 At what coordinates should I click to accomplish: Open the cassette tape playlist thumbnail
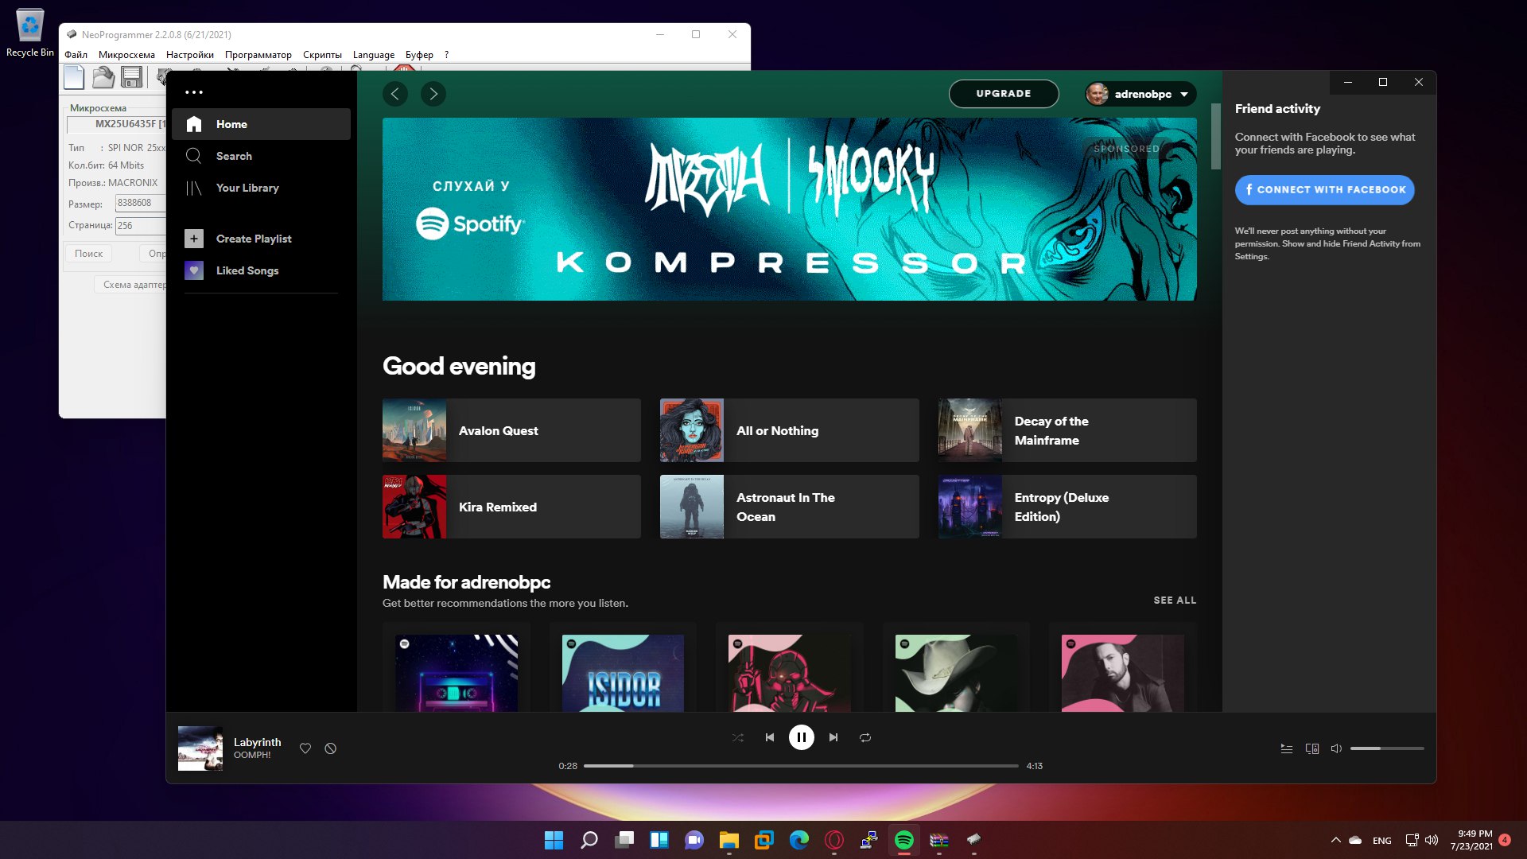pos(457,673)
